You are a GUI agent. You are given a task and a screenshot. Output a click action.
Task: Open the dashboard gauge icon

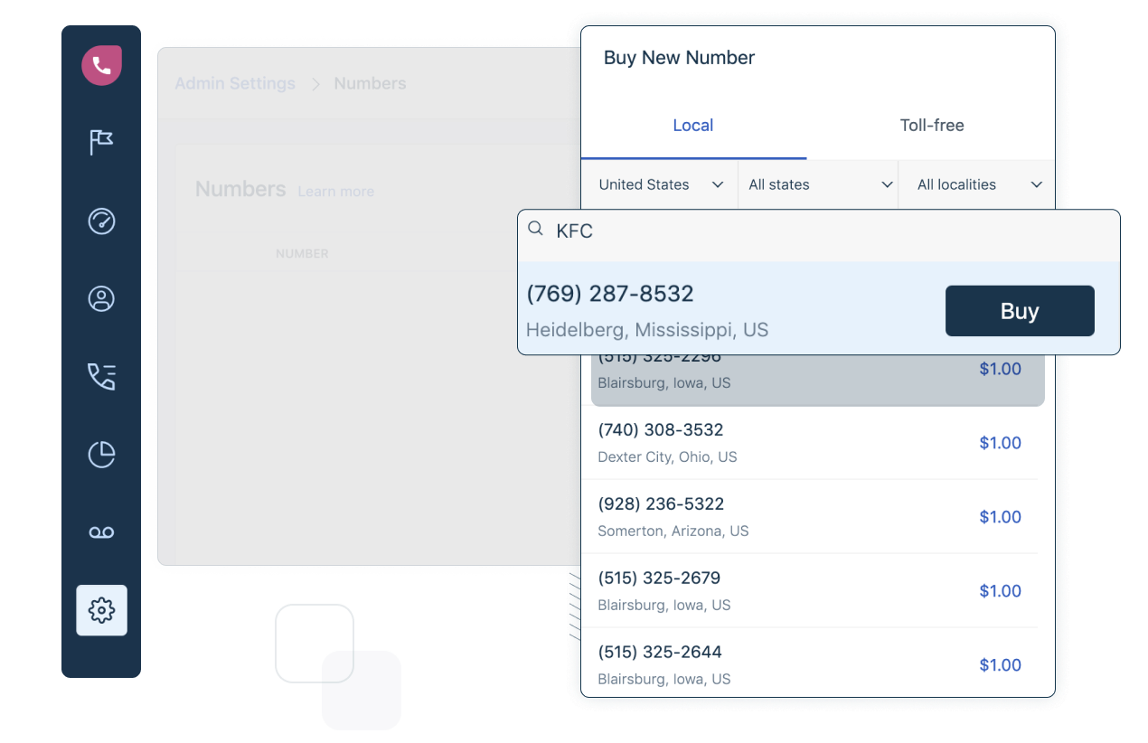(x=100, y=221)
